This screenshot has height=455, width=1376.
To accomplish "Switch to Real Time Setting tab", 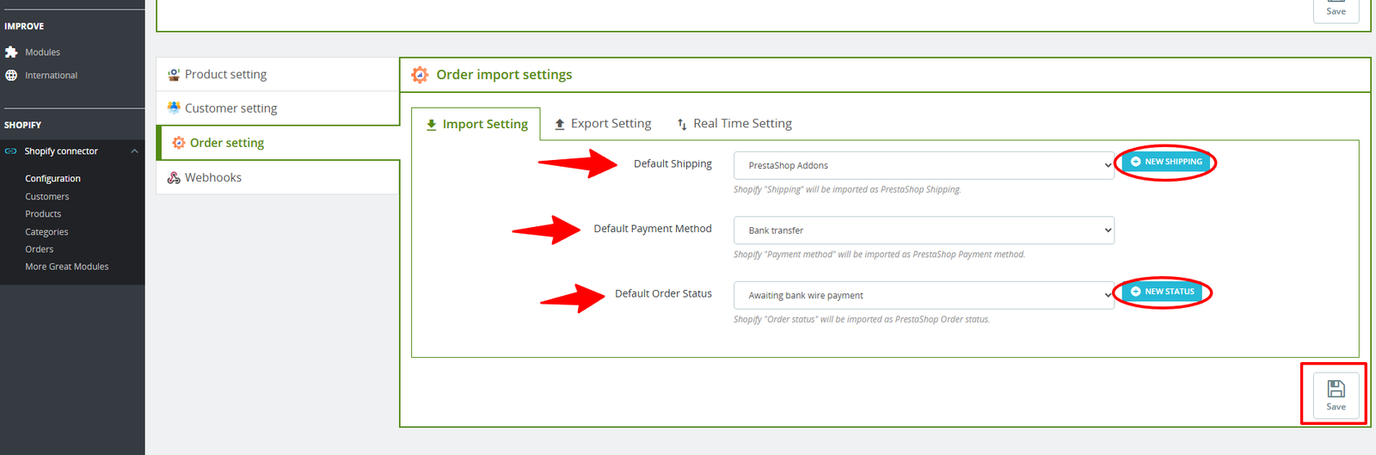I will tap(734, 124).
